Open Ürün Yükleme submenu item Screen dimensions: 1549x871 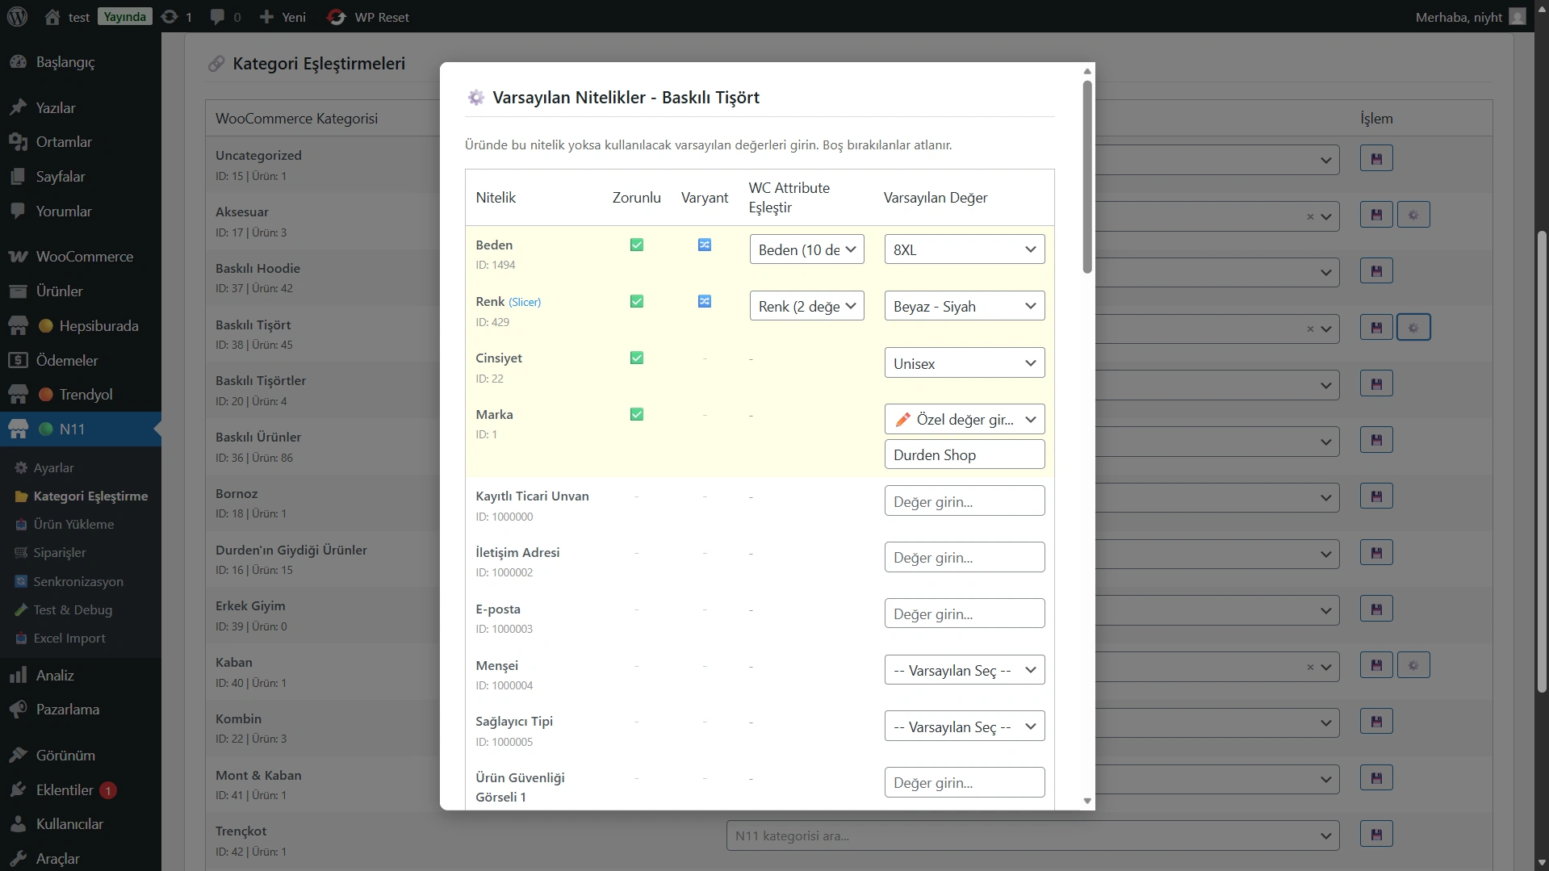pyautogui.click(x=73, y=525)
